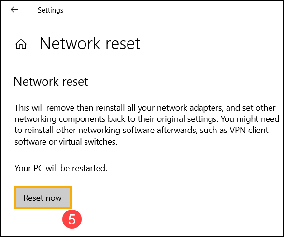Click the words 'You might need' in description
The width and height of the screenshot is (284, 237).
tap(250, 119)
